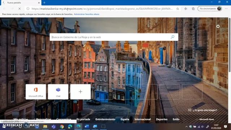
Task: Switch to the active Edge window in the taskbar
Action: (x=78, y=126)
